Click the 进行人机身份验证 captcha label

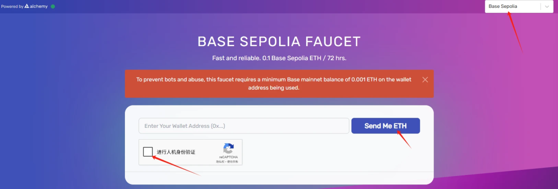click(x=176, y=152)
